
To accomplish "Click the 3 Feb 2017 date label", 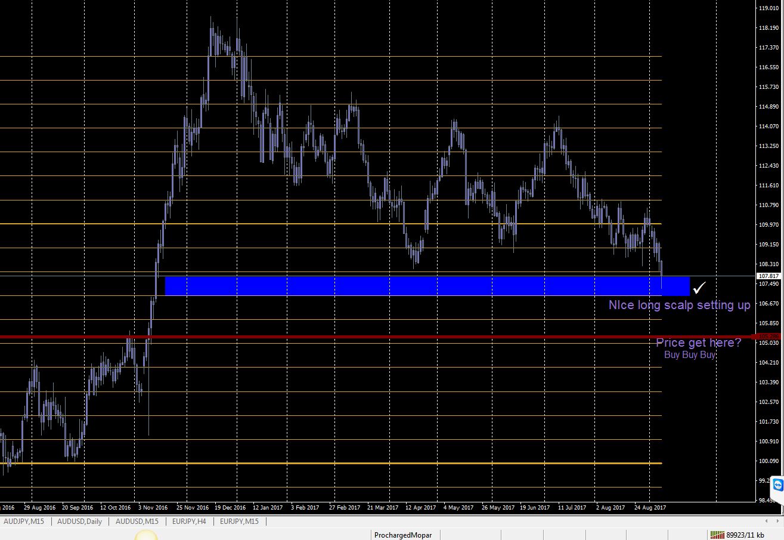I will (305, 508).
